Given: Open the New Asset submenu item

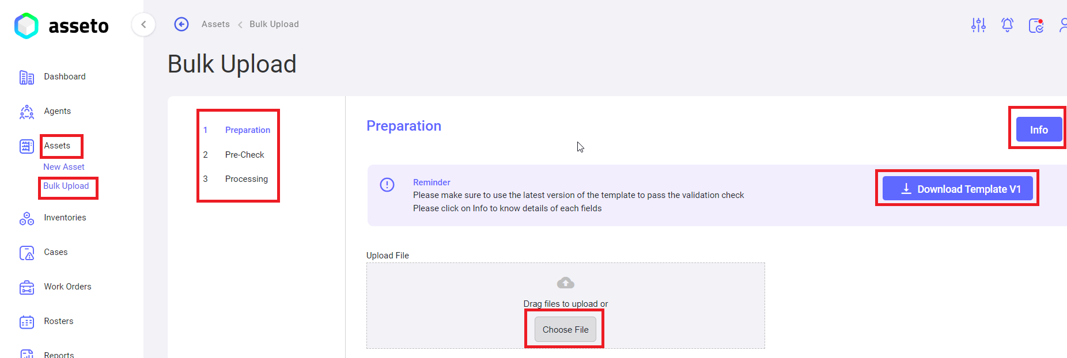Looking at the screenshot, I should coord(64,167).
